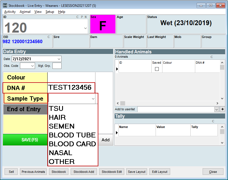Screen dimensions: 228x180
Task: Click the Handled Animals row selector arrow
Action: tap(117, 69)
